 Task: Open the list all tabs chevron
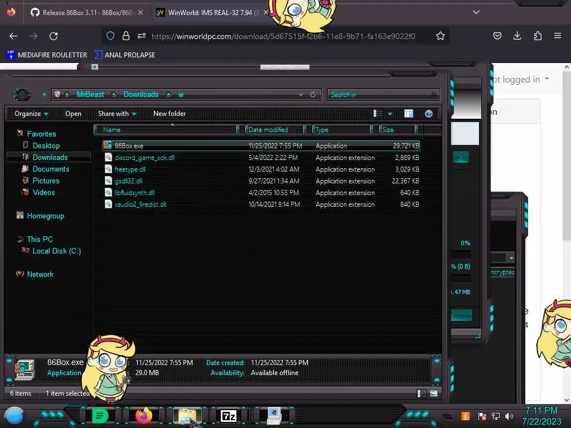point(476,12)
